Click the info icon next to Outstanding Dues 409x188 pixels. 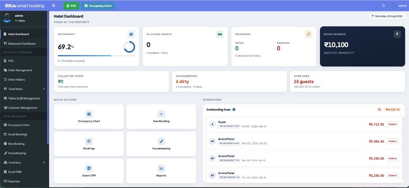234,109
